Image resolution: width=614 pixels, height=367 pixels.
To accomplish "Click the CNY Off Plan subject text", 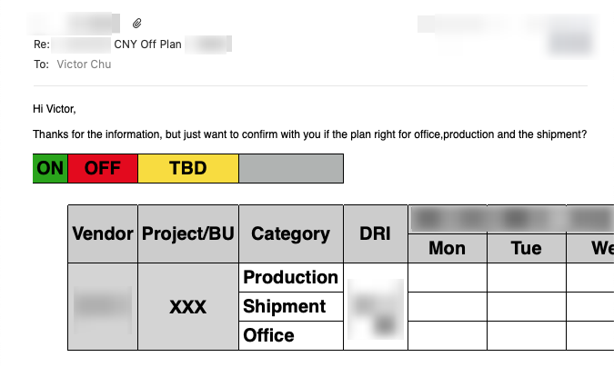I will click(147, 45).
